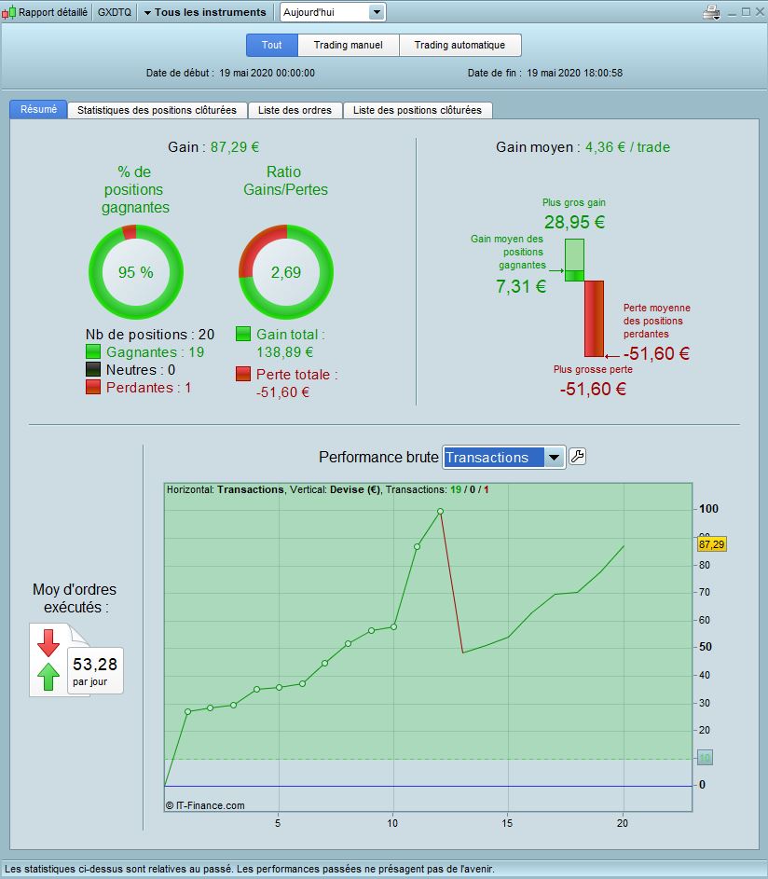The image size is (768, 879).
Task: Click the green Gagnantes legend square
Action: point(92,352)
